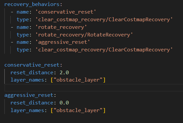Click the recovery_behaviors key
This screenshot has width=183, height=123.
pos(32,5)
